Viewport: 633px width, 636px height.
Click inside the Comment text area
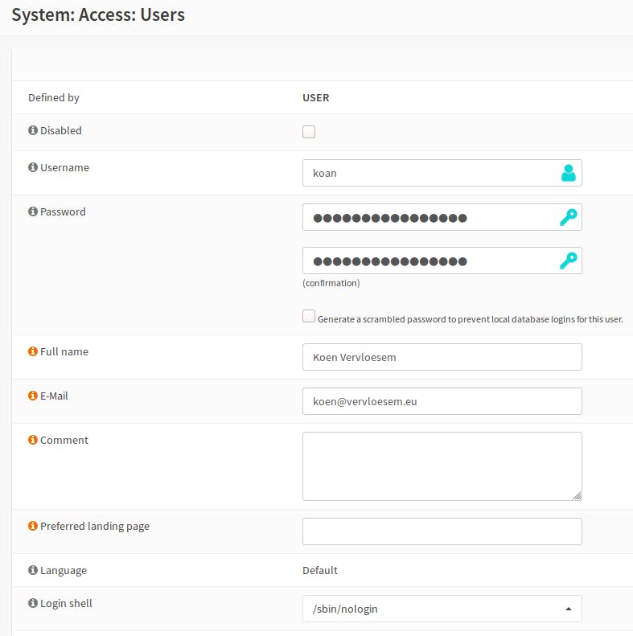click(x=442, y=466)
